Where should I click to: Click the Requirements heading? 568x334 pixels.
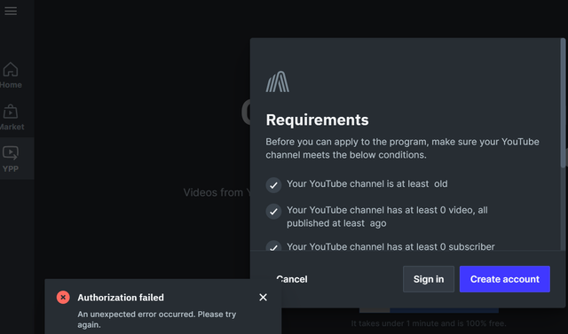[x=318, y=120]
